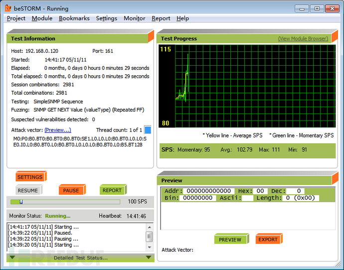This screenshot has height=270, width=344.
Task: Expand Detailed Test Status left arrow
Action: click(12, 258)
